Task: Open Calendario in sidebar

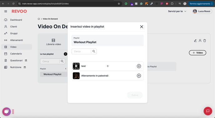Action: coord(17,54)
